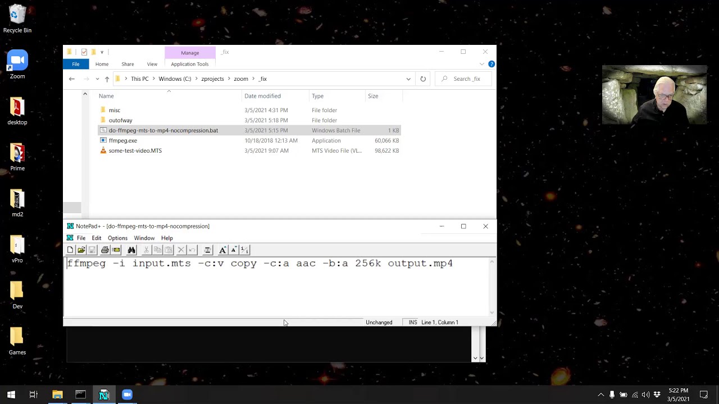Viewport: 719px width, 404px height.
Task: Open the Quick Access Toolbar customize dropdown
Action: pos(102,52)
